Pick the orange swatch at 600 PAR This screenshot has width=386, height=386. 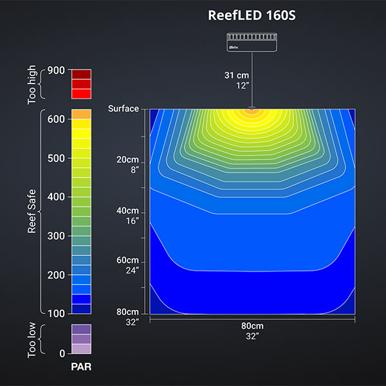click(81, 114)
